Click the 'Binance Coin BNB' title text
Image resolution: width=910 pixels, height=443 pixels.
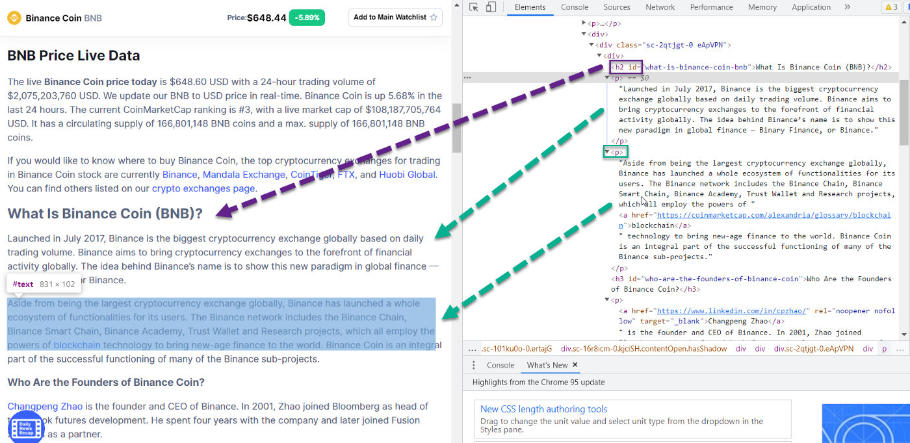[64, 18]
